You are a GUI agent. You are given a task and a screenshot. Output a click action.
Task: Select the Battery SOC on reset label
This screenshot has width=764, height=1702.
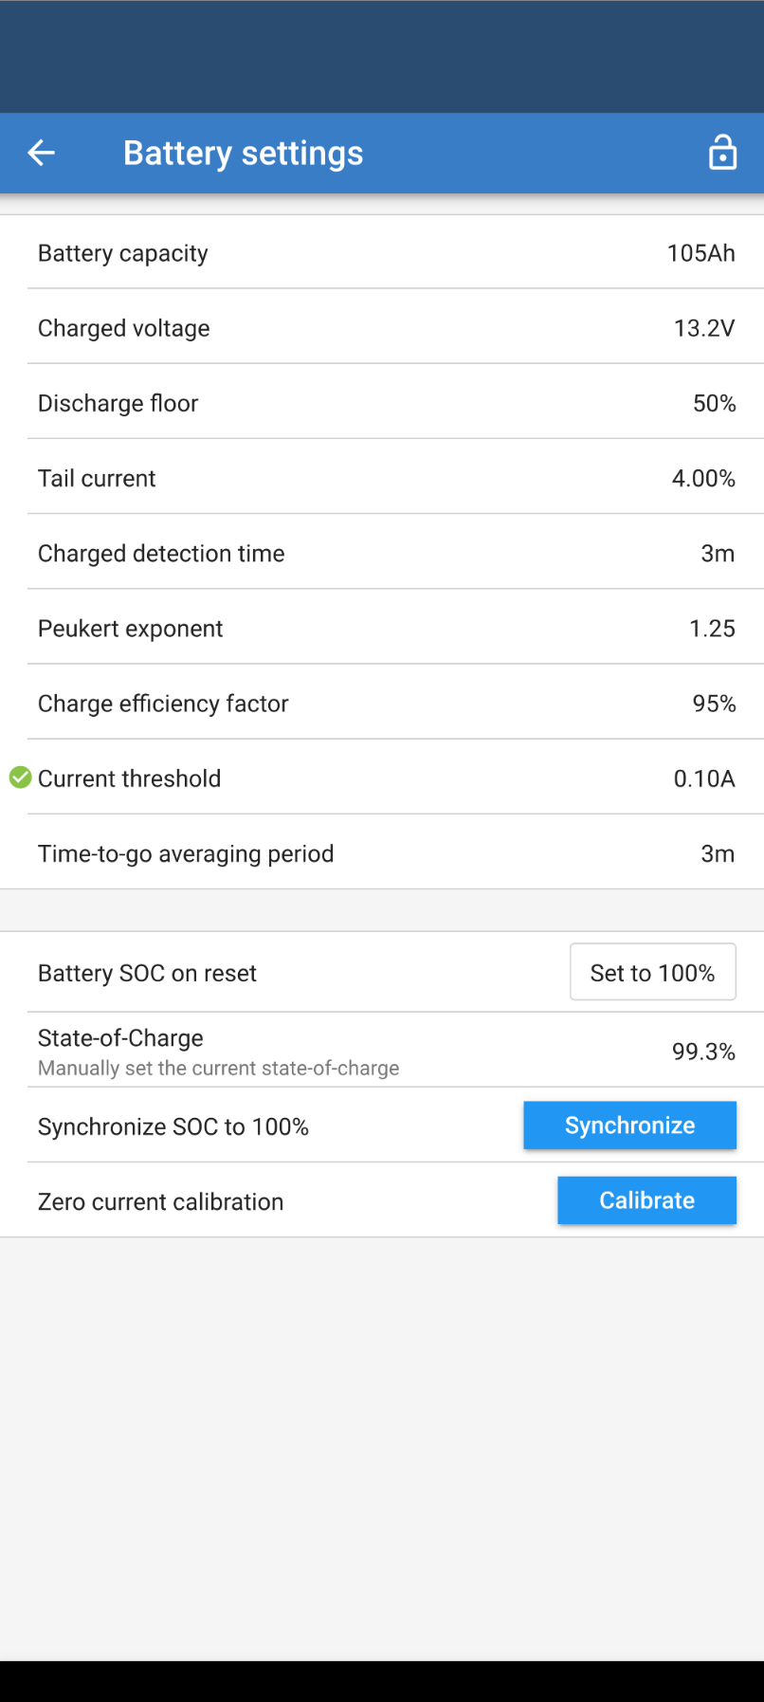coord(147,974)
